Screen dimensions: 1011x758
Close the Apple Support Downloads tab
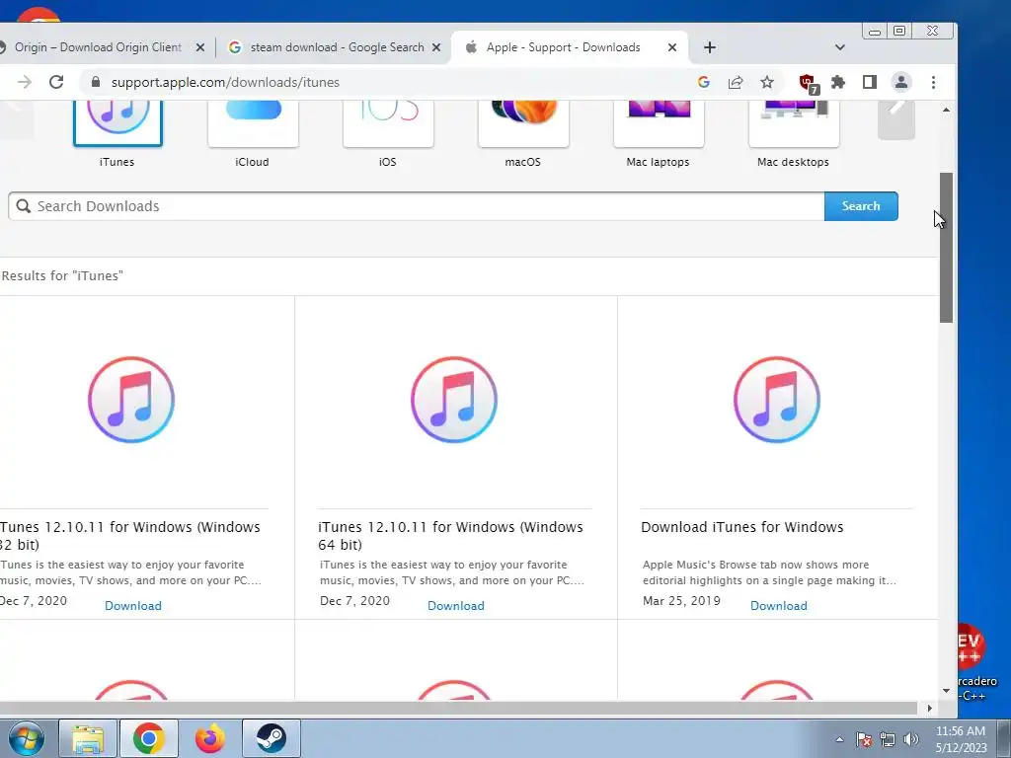click(x=671, y=47)
